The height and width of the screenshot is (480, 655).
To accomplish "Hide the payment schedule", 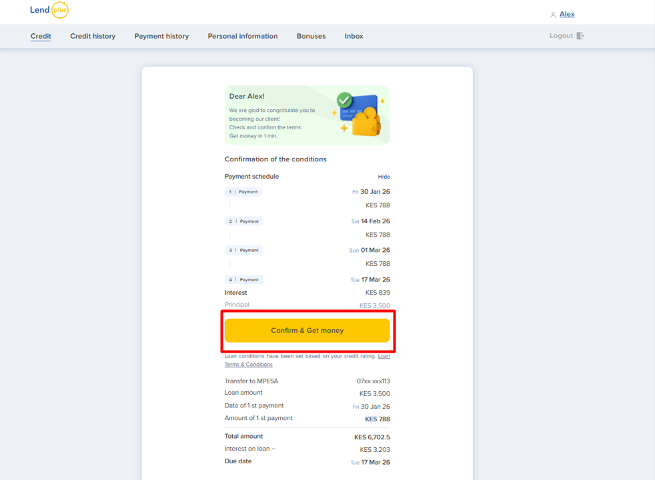I will pos(384,177).
